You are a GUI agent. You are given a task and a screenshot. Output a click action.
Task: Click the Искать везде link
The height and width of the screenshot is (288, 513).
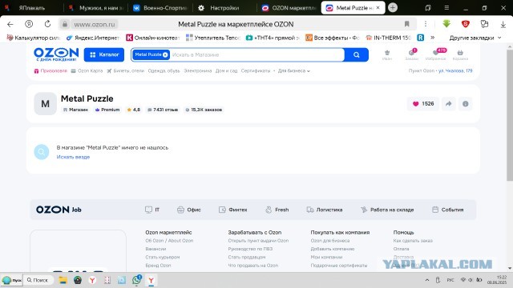pyautogui.click(x=73, y=157)
